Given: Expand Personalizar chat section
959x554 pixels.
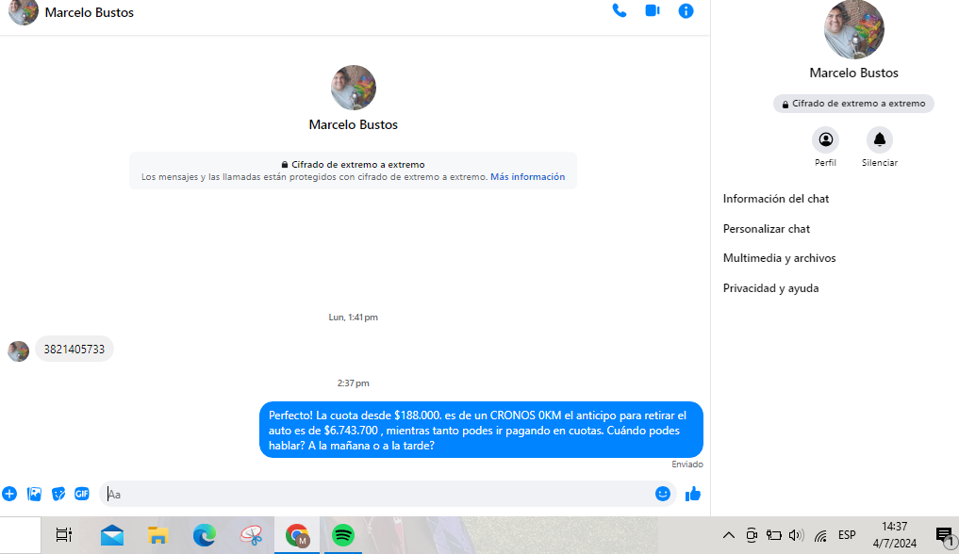Looking at the screenshot, I should 767,229.
